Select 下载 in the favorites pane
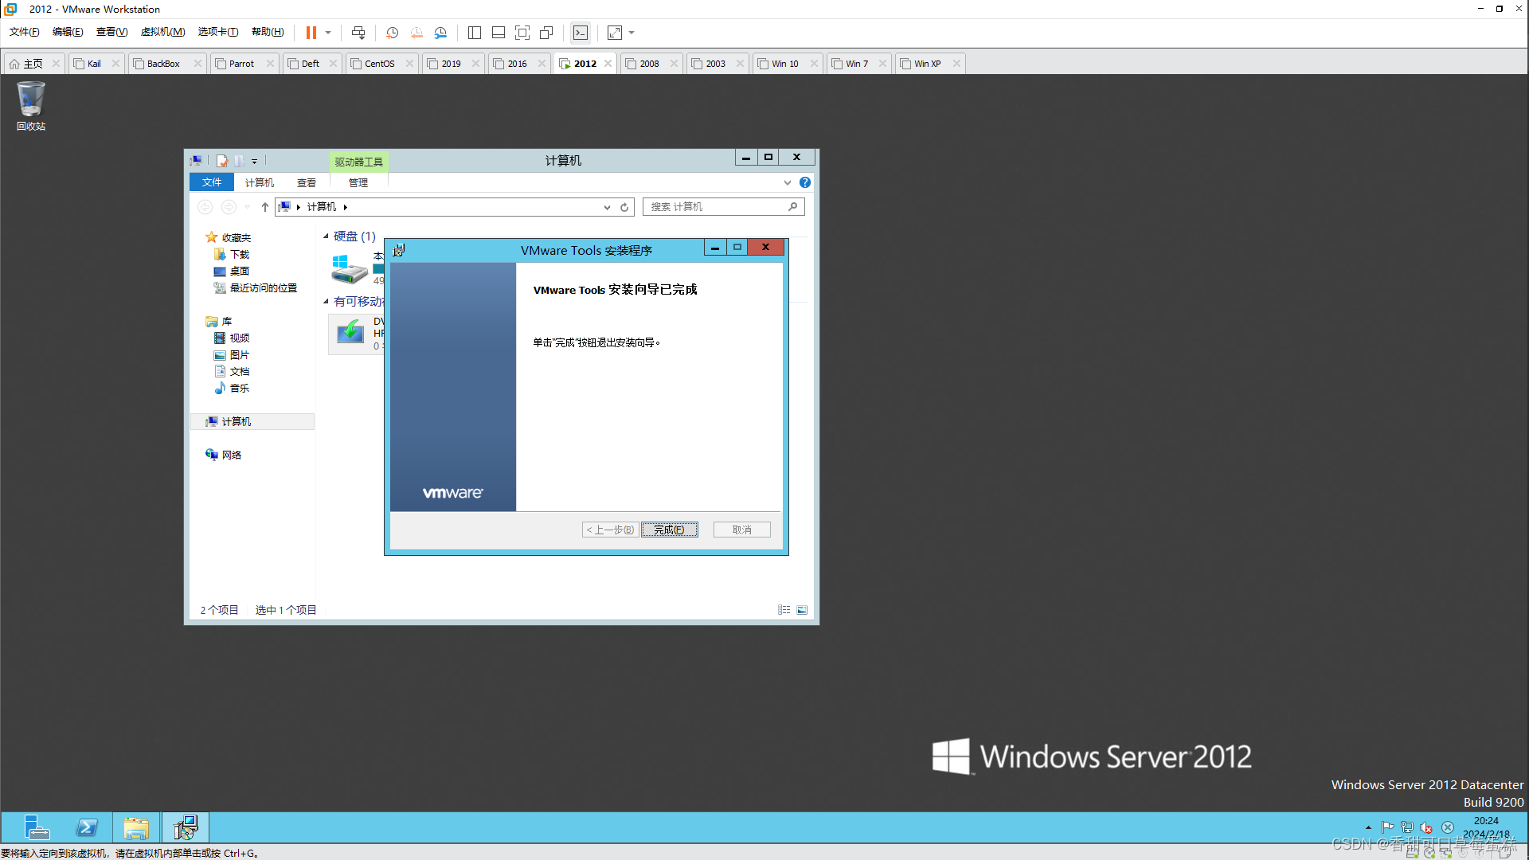This screenshot has height=860, width=1529. pos(232,255)
